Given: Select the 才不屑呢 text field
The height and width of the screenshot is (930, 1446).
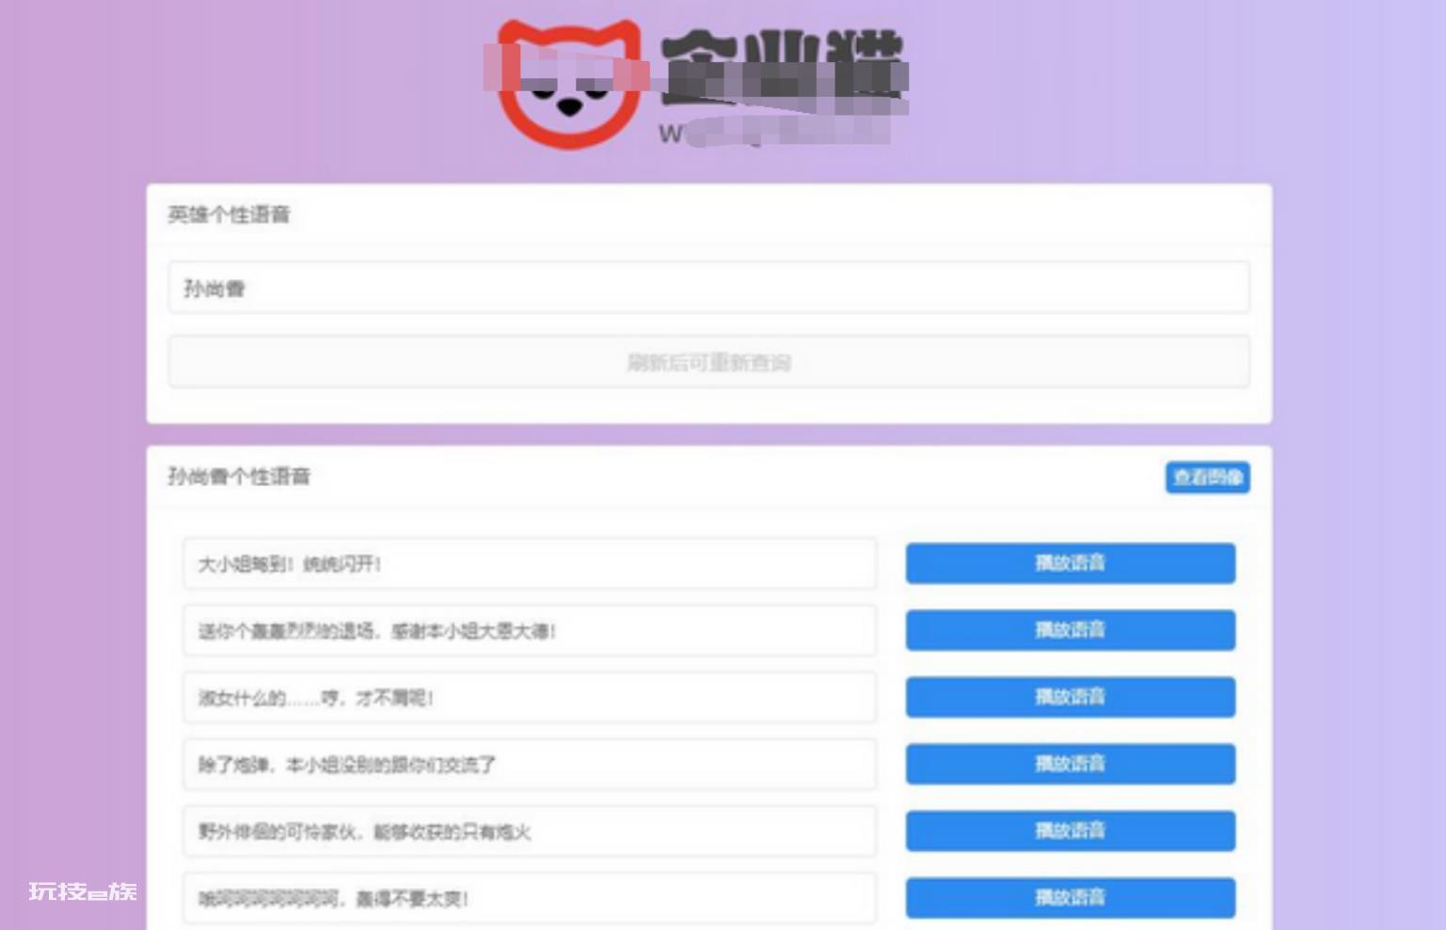Looking at the screenshot, I should coord(529,698).
